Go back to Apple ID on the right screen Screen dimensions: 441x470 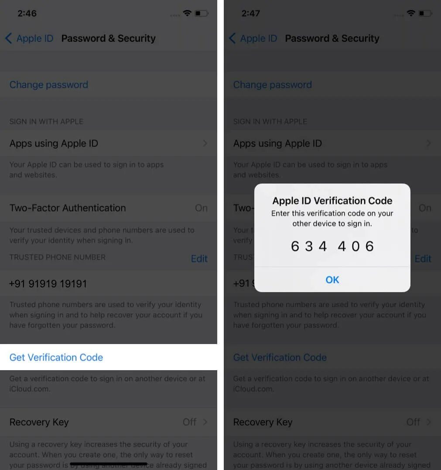253,38
